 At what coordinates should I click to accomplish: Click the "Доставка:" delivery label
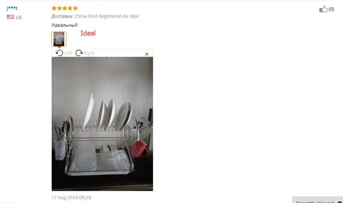coord(62,16)
